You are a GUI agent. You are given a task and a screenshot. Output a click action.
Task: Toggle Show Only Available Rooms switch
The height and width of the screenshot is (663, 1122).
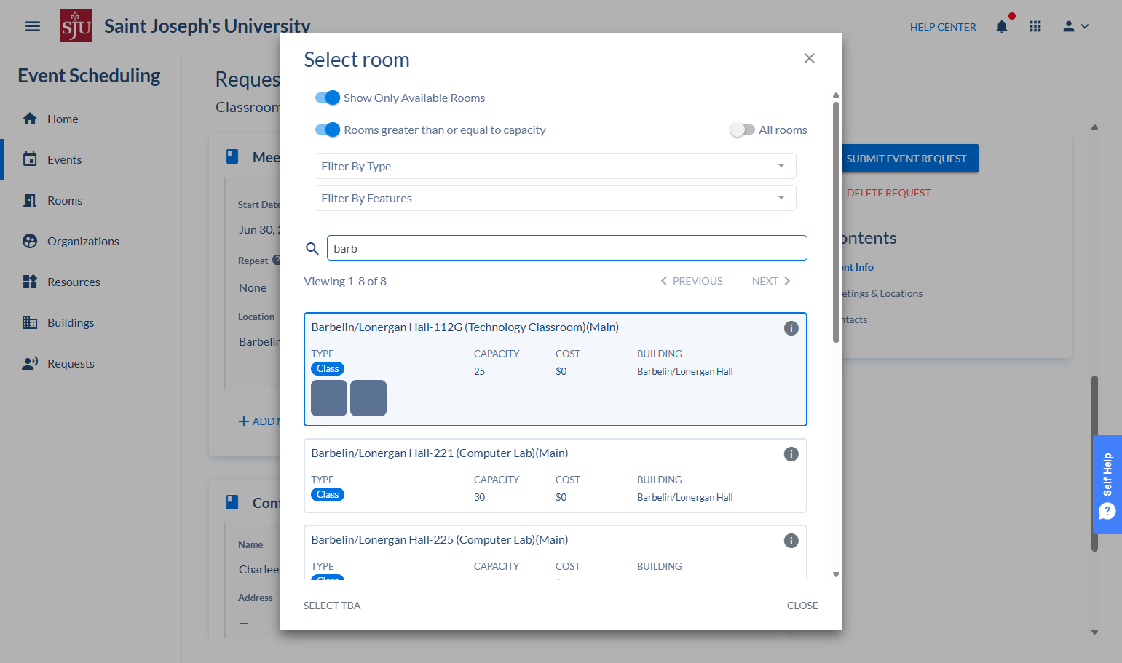pyautogui.click(x=328, y=98)
